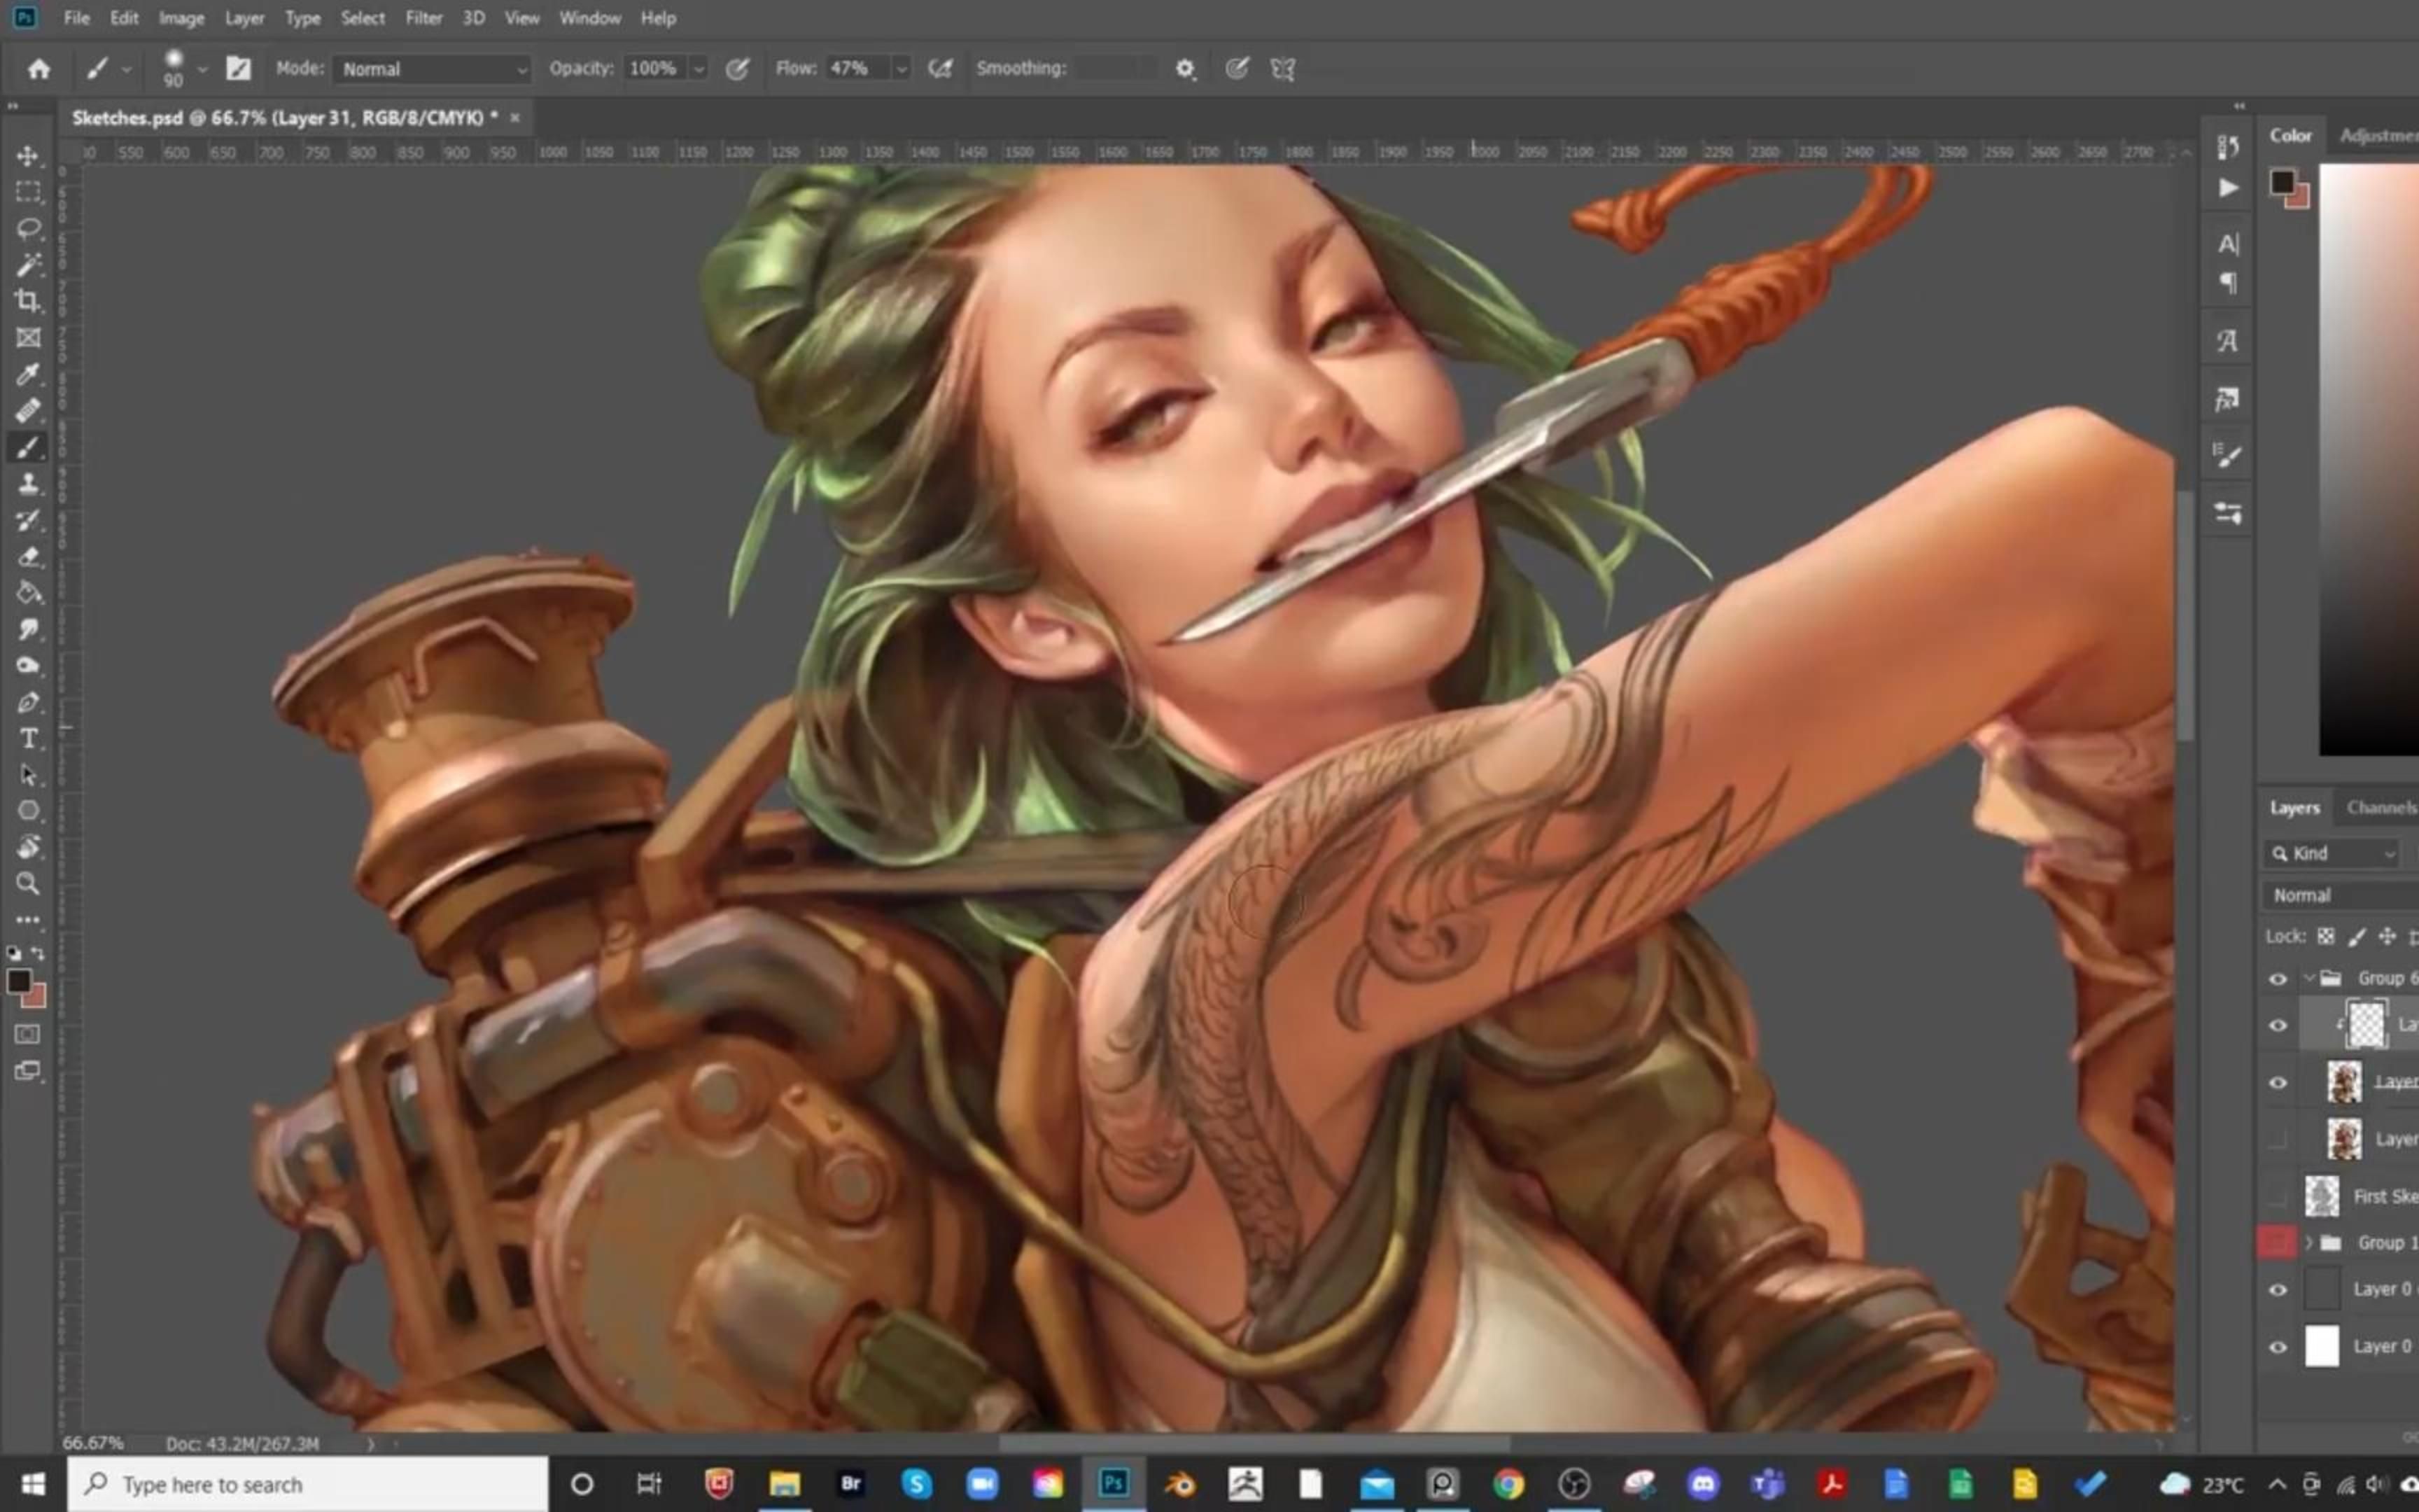Select the Spot Healing Brush tool

point(28,410)
